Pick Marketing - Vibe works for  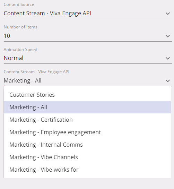87,170
